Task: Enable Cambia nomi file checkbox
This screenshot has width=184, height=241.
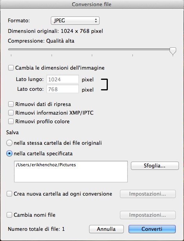Action: tap(9, 215)
